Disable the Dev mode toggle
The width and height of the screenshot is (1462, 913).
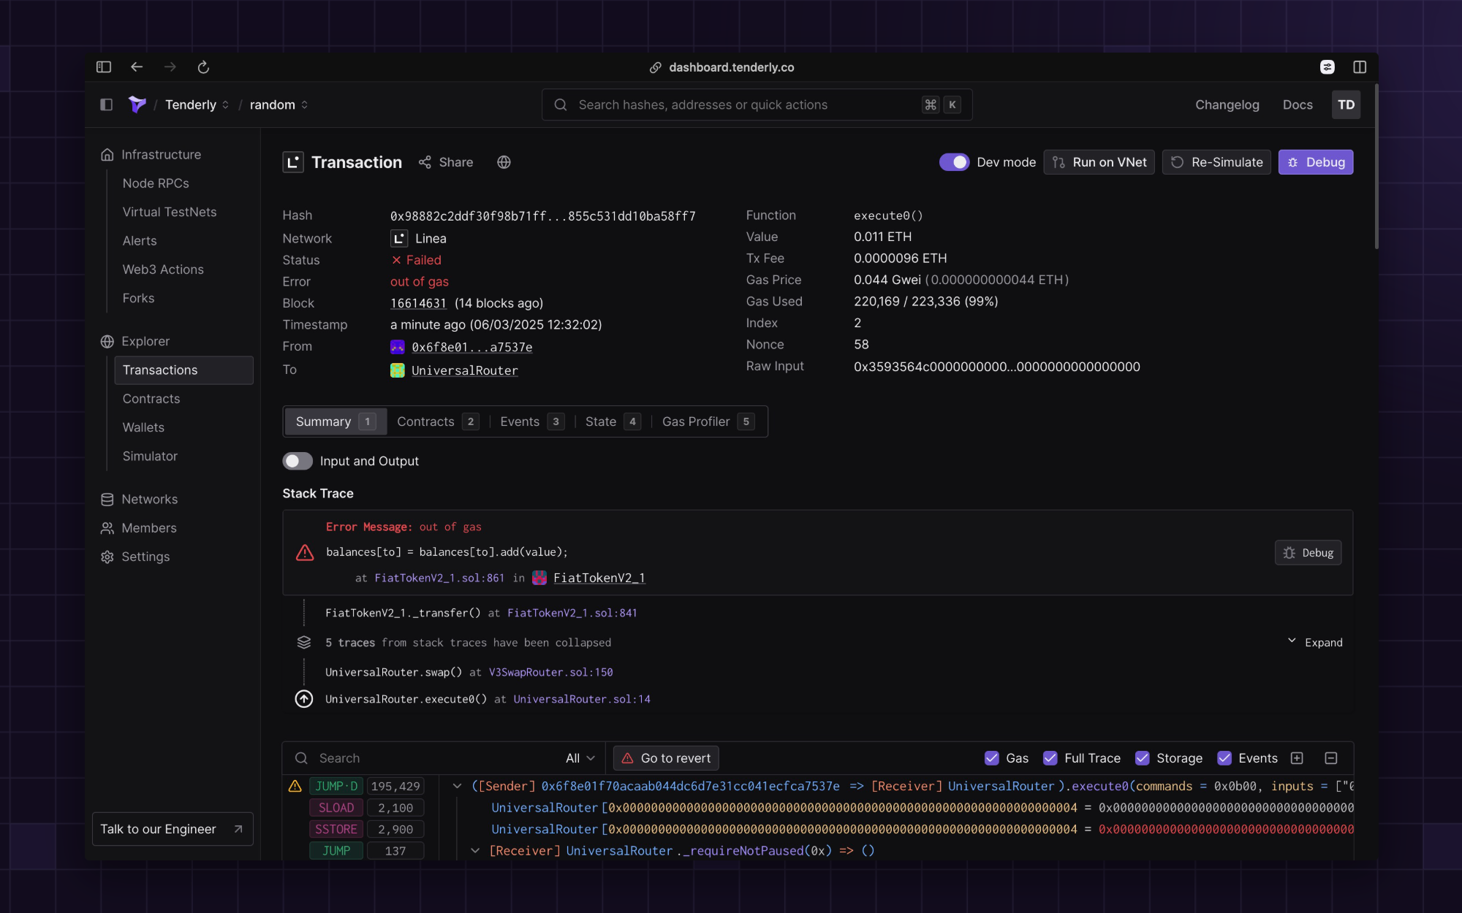click(x=954, y=162)
